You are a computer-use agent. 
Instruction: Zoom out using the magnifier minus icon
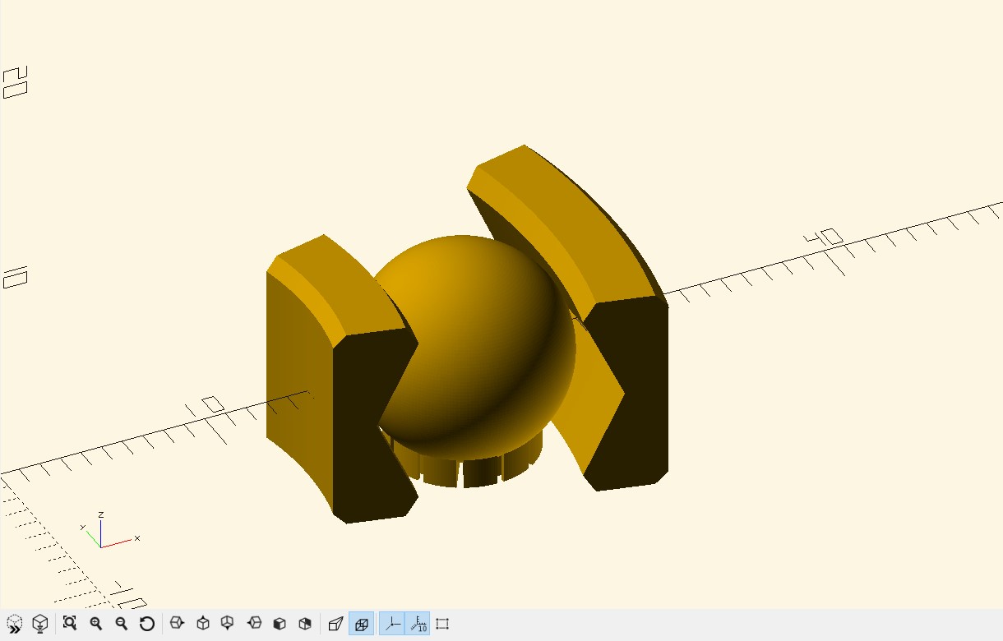tap(122, 624)
